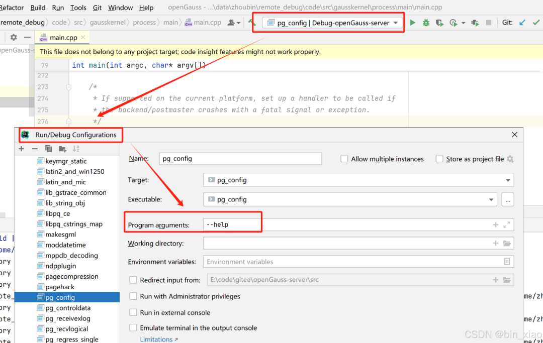Insert macro plus icon in Working directory
543x343 pixels.
click(496, 243)
